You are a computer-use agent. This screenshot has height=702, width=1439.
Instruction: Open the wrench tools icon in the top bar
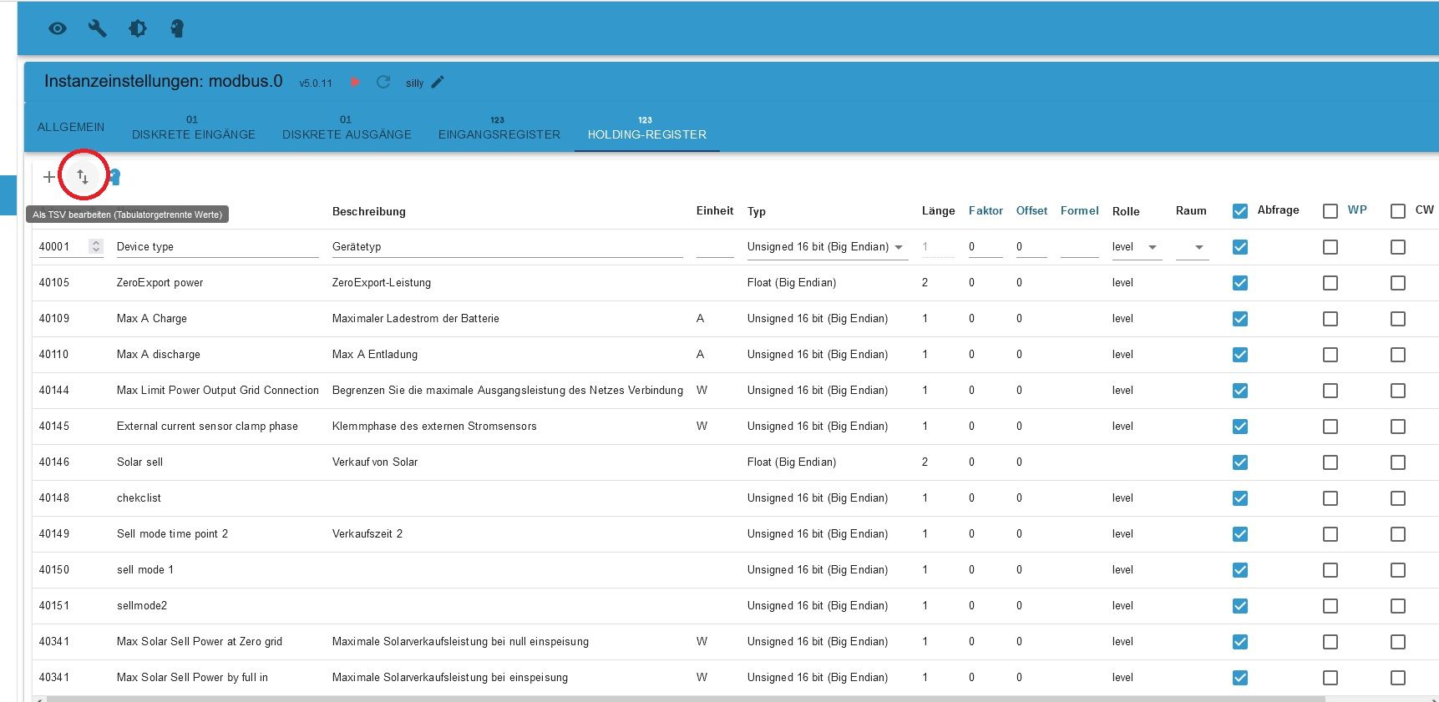coord(98,28)
